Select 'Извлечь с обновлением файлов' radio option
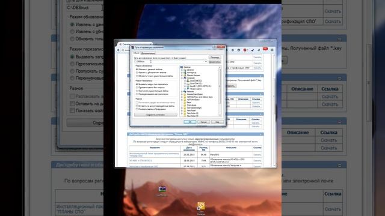 137,73
